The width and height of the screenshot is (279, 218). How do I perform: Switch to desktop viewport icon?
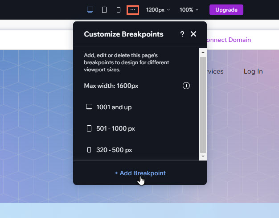90,10
